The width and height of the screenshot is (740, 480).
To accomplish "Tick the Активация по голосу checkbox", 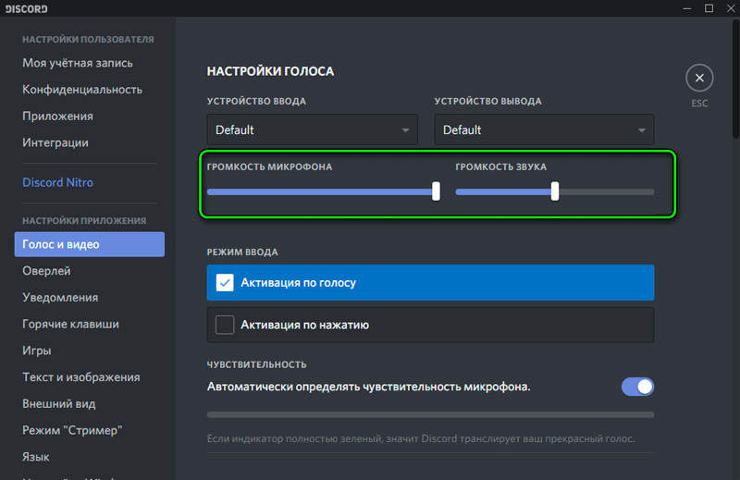I will (x=225, y=283).
